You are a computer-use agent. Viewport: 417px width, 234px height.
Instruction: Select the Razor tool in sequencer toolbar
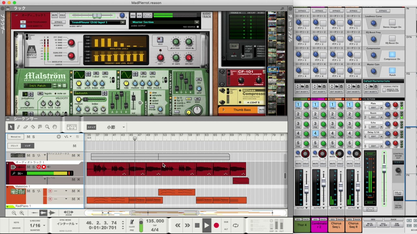(x=33, y=127)
